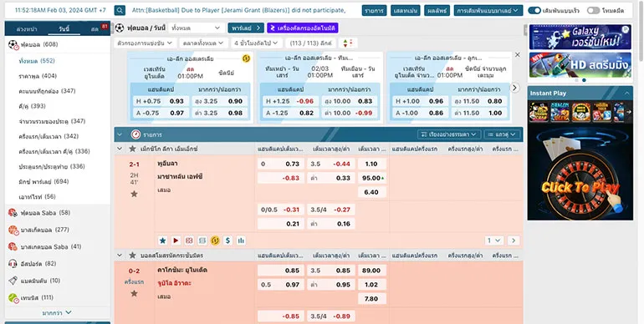Click the red play live-stream icon

(x=176, y=240)
